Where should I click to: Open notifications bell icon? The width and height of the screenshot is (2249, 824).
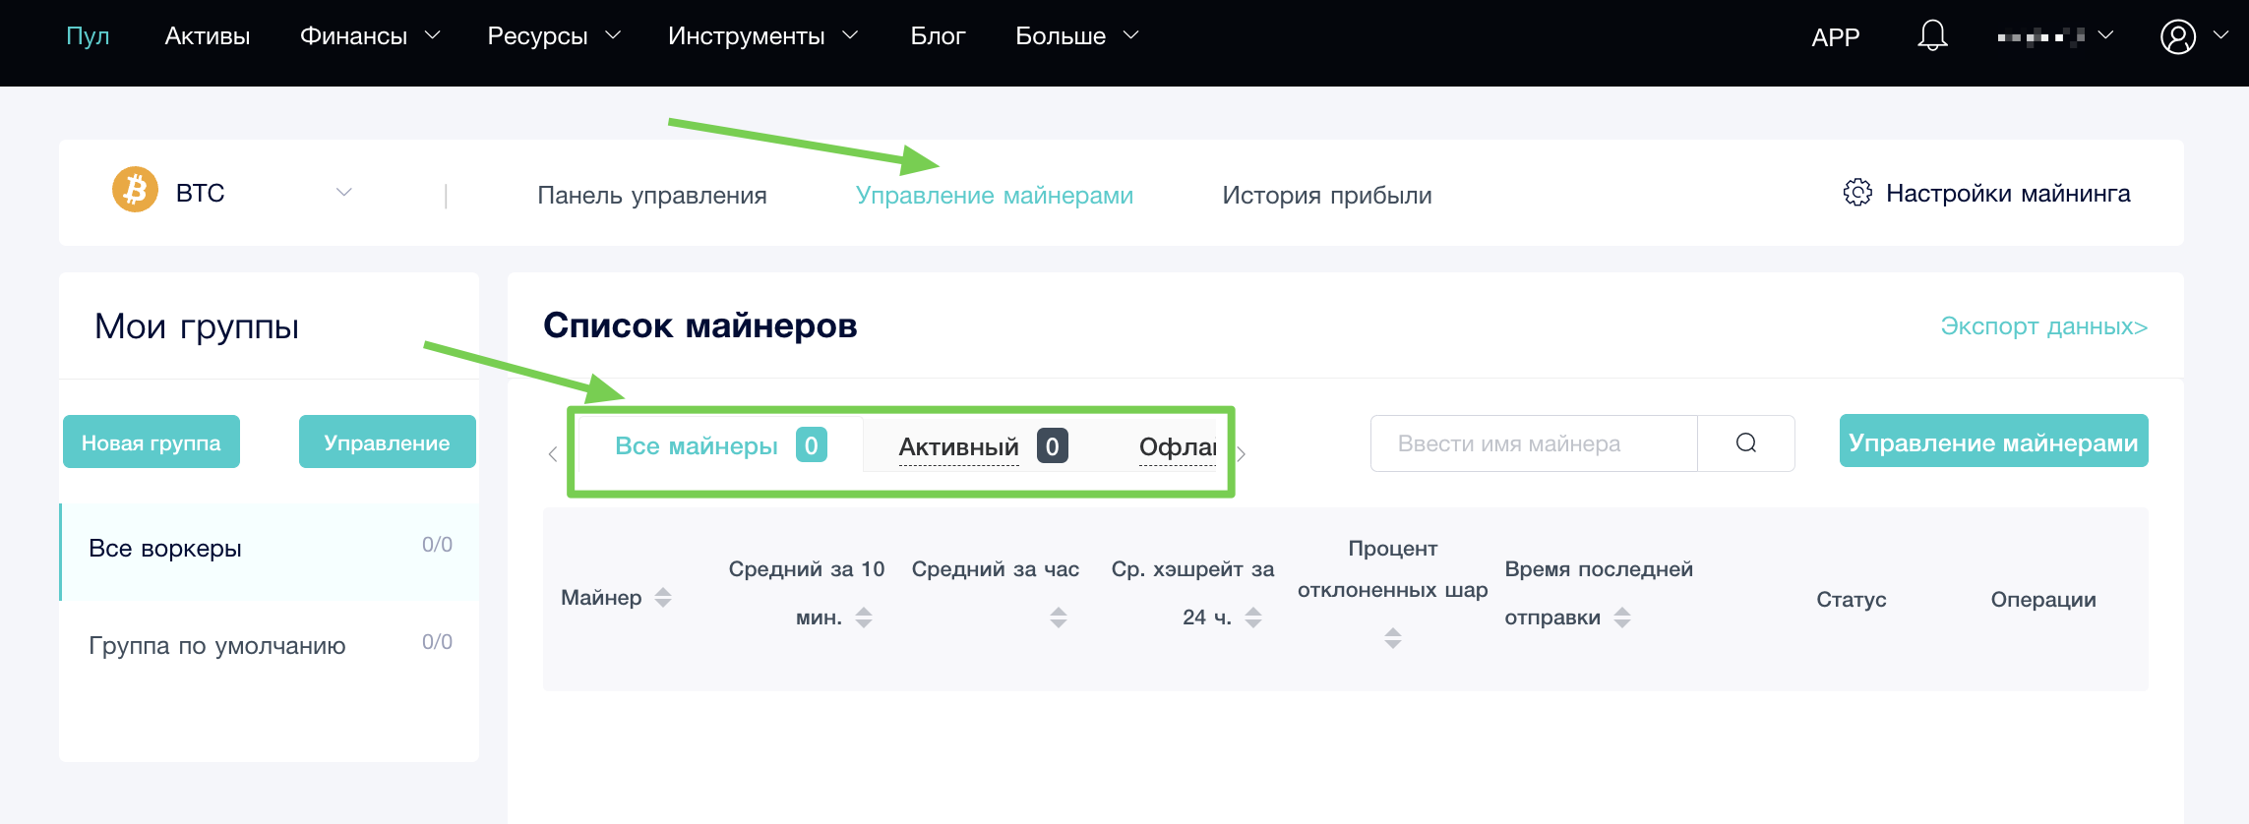pyautogui.click(x=1932, y=36)
